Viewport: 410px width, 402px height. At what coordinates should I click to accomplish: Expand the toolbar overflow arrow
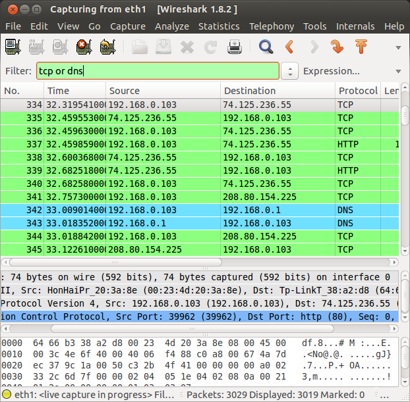398,48
